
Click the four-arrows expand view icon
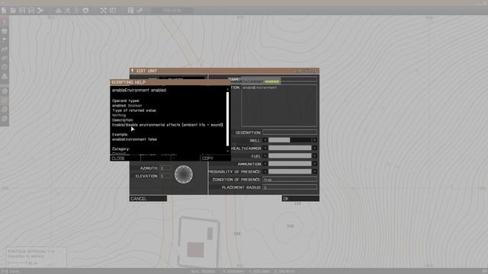104,10
